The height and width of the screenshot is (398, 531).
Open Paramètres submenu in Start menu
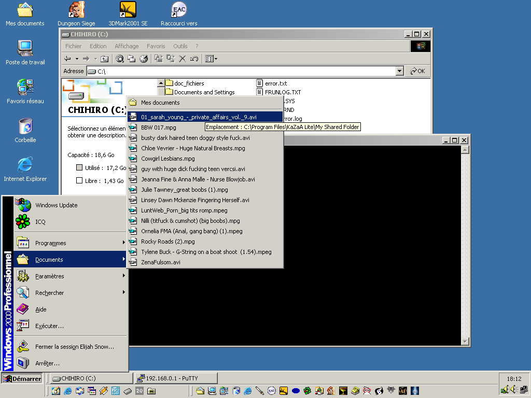tap(70, 276)
